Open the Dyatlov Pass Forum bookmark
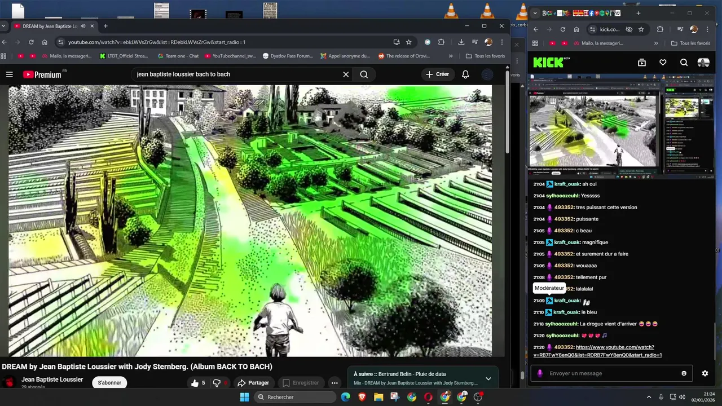This screenshot has height=406, width=722. click(287, 56)
